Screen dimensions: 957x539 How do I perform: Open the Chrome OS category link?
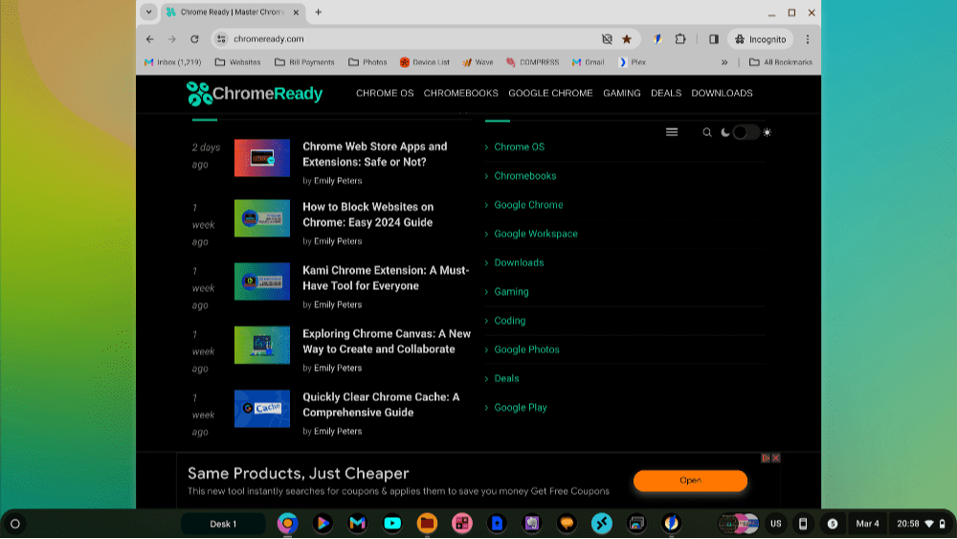click(x=519, y=147)
